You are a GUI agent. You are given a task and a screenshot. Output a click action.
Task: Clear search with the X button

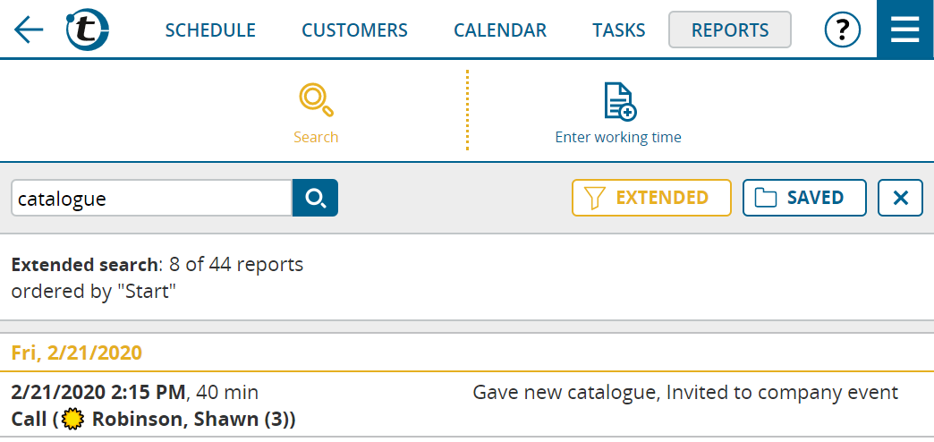900,198
